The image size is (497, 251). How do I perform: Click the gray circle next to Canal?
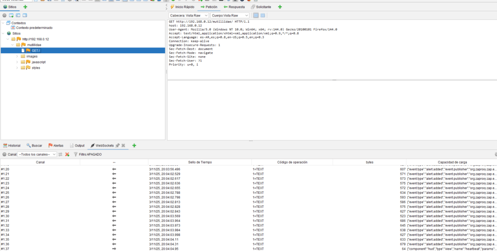pyautogui.click(x=4, y=154)
